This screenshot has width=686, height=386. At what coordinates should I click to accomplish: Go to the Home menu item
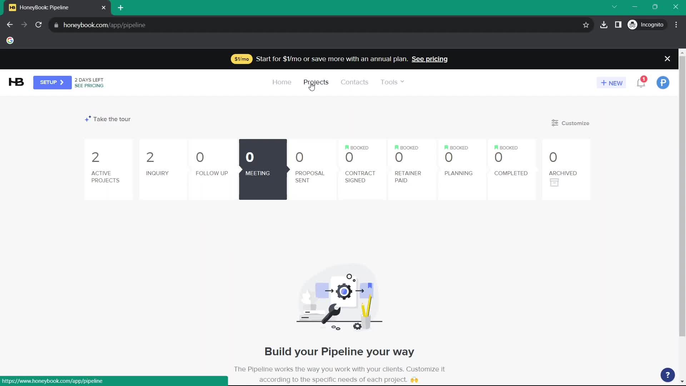coord(282,82)
